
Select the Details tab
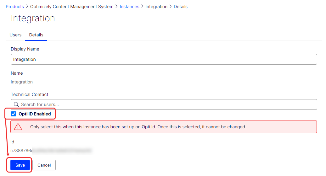(x=36, y=35)
